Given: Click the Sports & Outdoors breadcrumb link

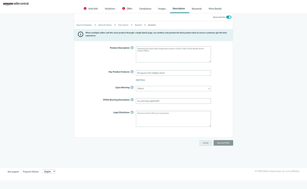Looking at the screenshot, I should click(x=84, y=25).
